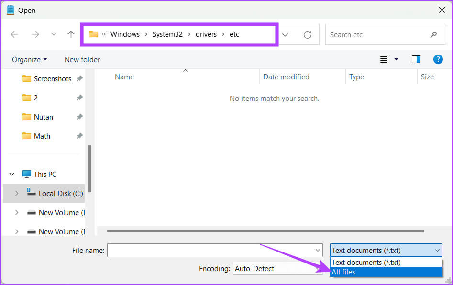
Task: Go back with the left arrow
Action: [x=14, y=34]
